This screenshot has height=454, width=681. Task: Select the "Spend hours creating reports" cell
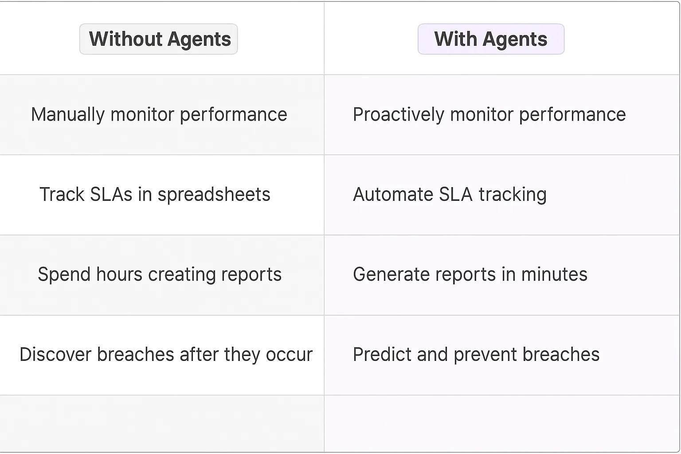[x=160, y=274]
